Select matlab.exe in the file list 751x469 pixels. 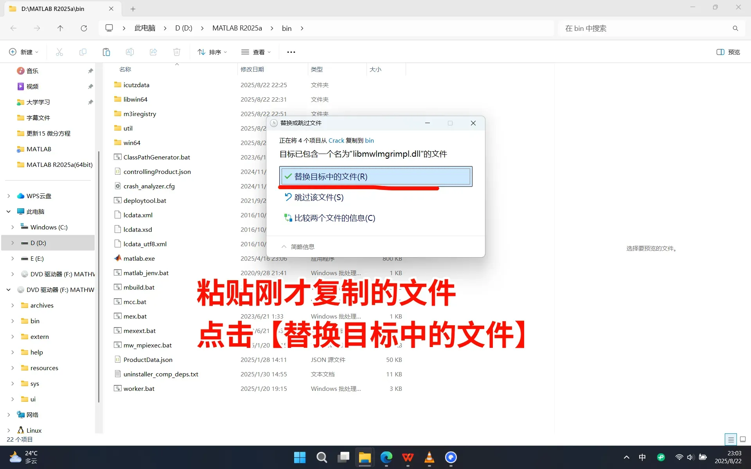point(139,258)
